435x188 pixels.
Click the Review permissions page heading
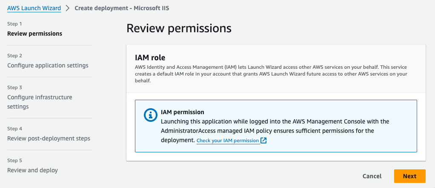click(x=179, y=28)
